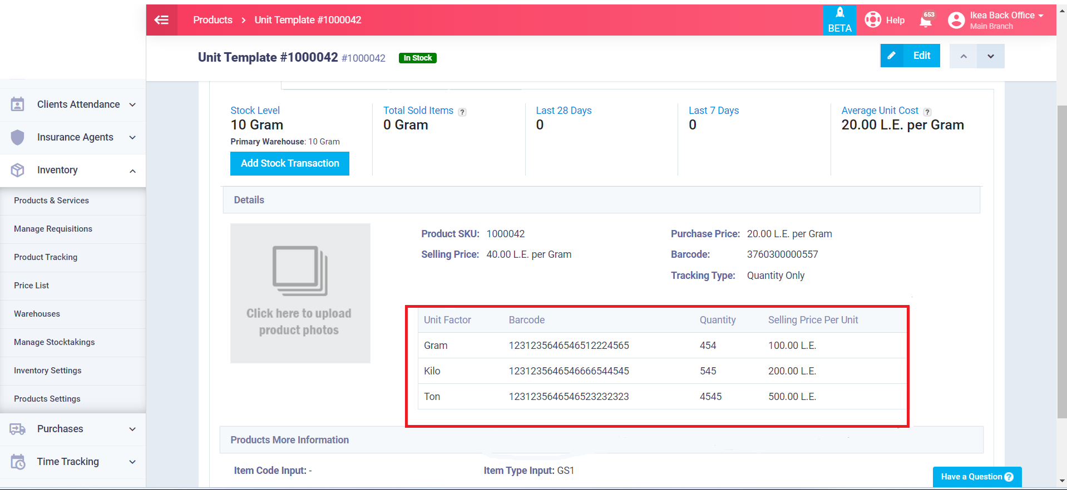The image size is (1067, 490).
Task: Click the help icon beside Average Unit Cost
Action: 927,112
